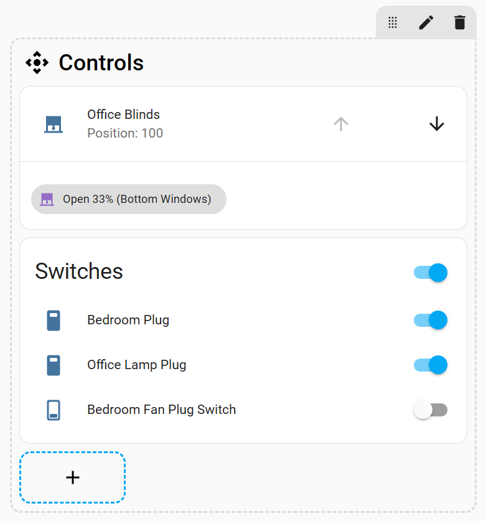Click the drag handle grid icon

tap(393, 23)
